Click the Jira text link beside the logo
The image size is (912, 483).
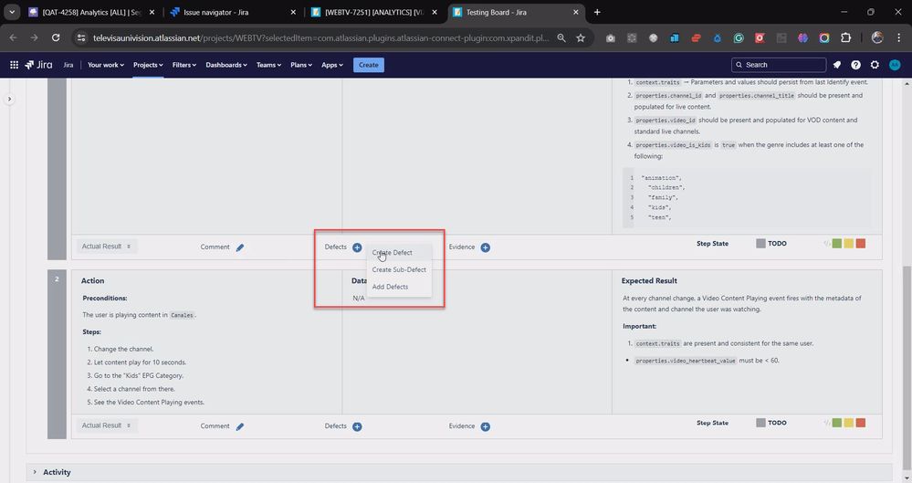(68, 65)
